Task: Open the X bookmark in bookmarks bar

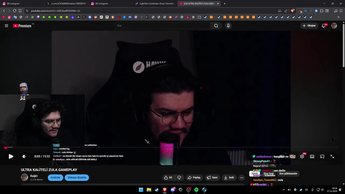Action: (x=84, y=17)
